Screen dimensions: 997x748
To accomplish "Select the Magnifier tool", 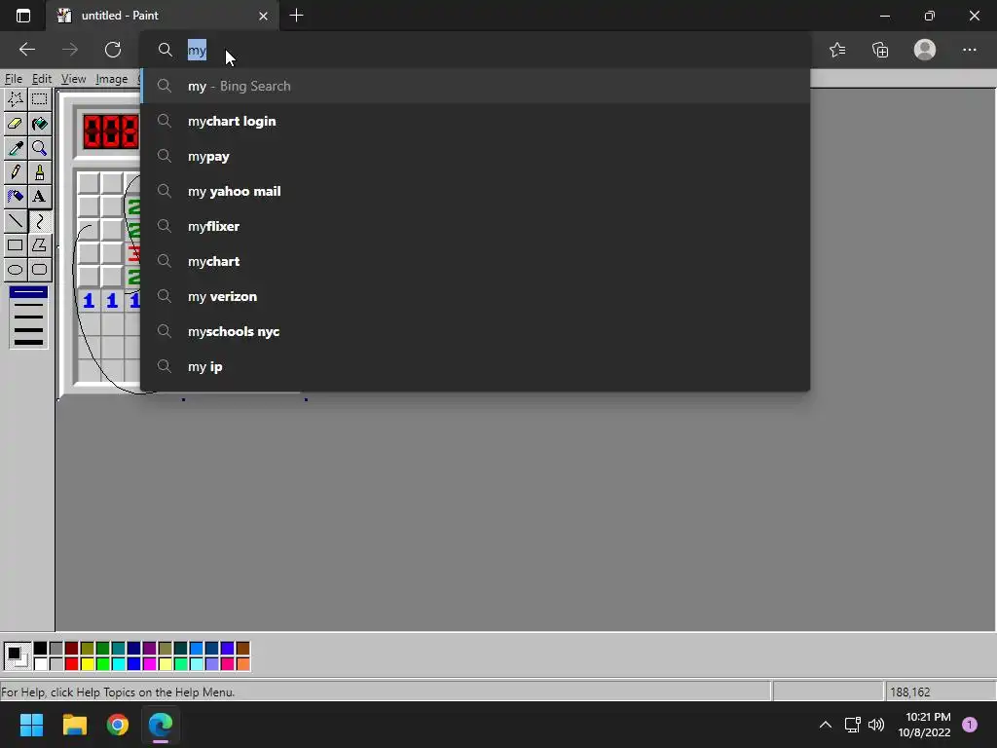I will click(39, 148).
